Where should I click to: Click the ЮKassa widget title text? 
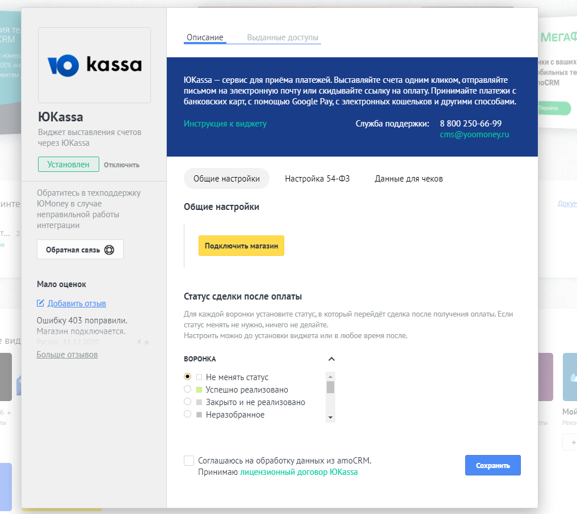point(61,117)
